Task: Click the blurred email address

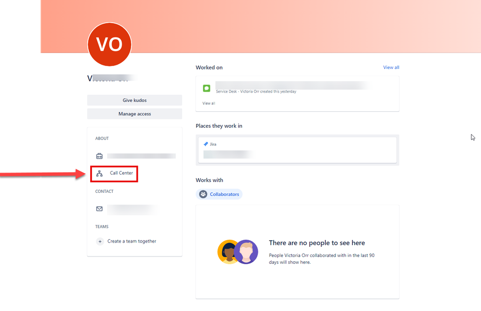Action: pyautogui.click(x=133, y=210)
